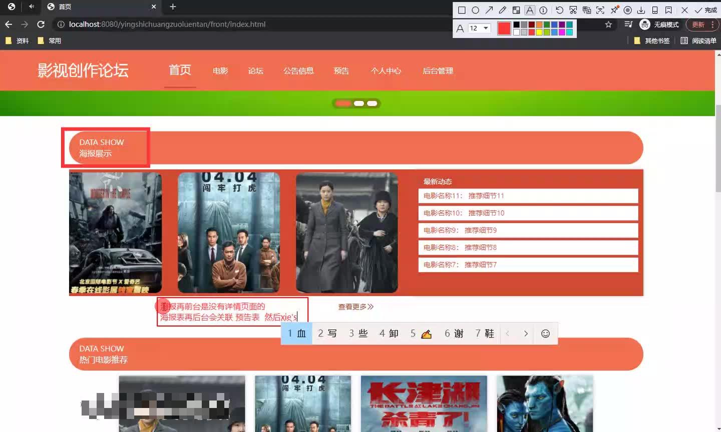Image resolution: width=721 pixels, height=432 pixels.
Task: Select the ellipse annotation tool
Action: 476,9
